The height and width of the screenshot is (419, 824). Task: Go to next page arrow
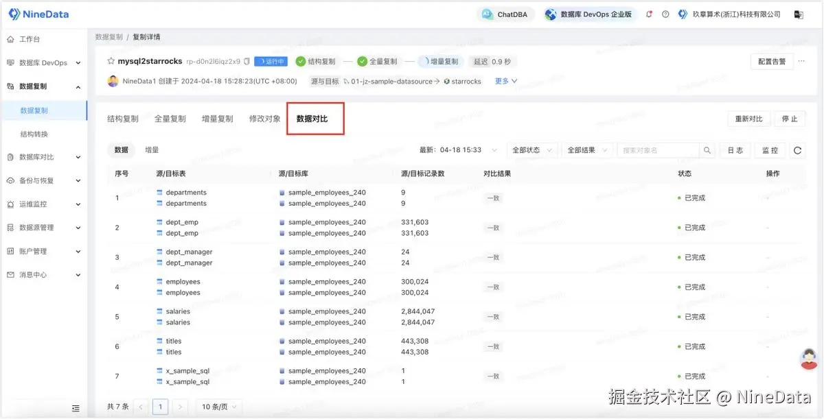point(180,407)
